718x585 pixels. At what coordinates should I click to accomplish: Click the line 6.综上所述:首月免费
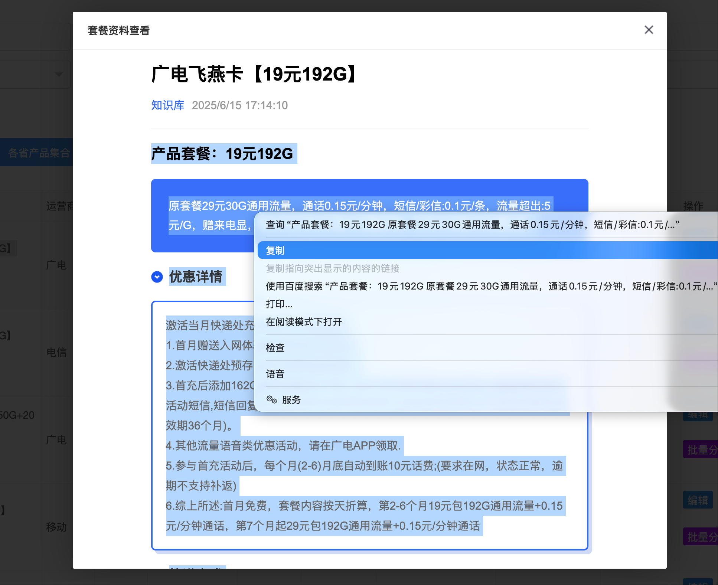364,506
